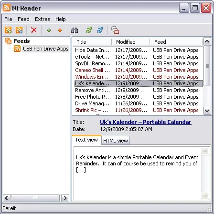Viewport: 214px width, 214px height.
Task: Click the date value 12/9/2009 2:05:07 AM
Action: [126, 129]
